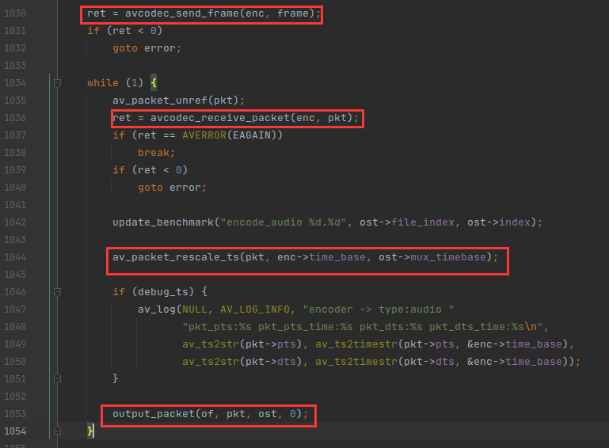Image resolution: width=609 pixels, height=448 pixels.
Task: Collapse the while (1) loop fold marker
Action: (x=57, y=82)
